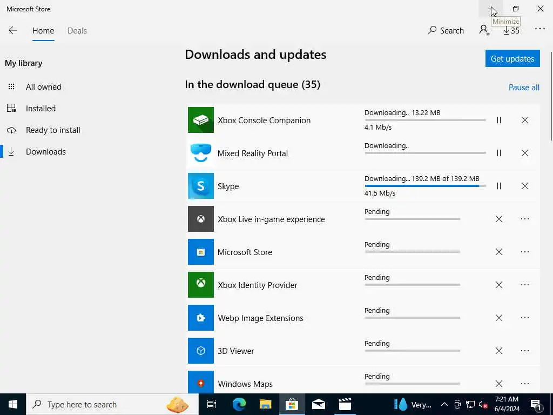Pause Xbox Console Companion download

coord(498,120)
